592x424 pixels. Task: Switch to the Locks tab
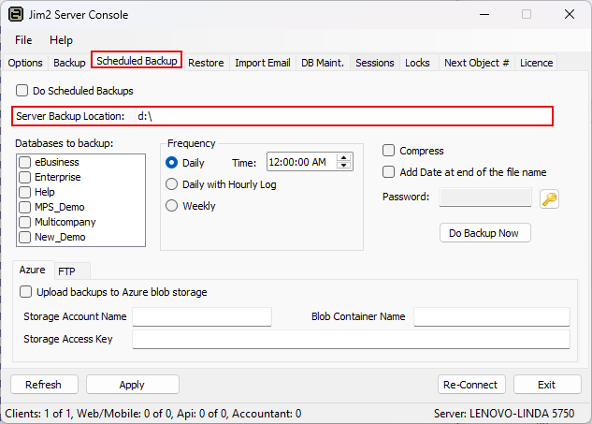(417, 63)
